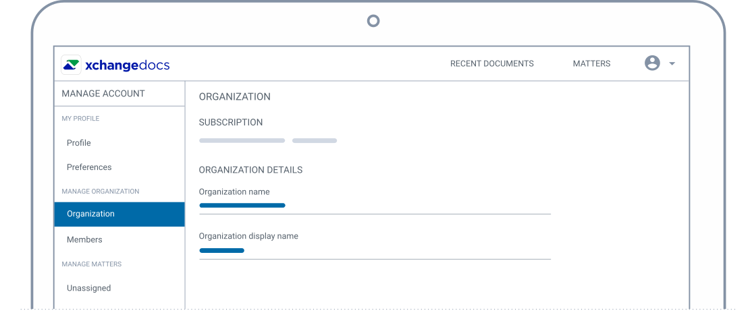This screenshot has width=750, height=323.
Task: Click the ORGANIZATION DETAILS heading
Action: click(x=250, y=170)
